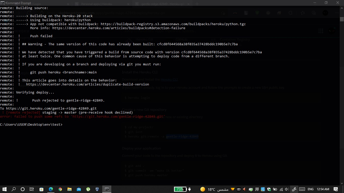Open File Explorer from the taskbar
The height and width of the screenshot is (193, 344).
click(x=70, y=189)
